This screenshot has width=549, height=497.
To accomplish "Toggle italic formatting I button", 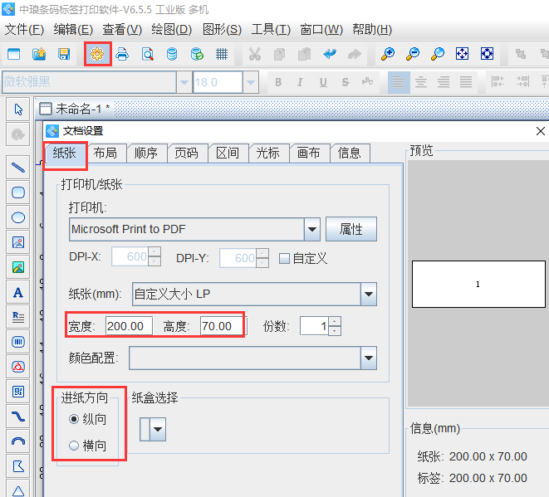I will [x=300, y=82].
